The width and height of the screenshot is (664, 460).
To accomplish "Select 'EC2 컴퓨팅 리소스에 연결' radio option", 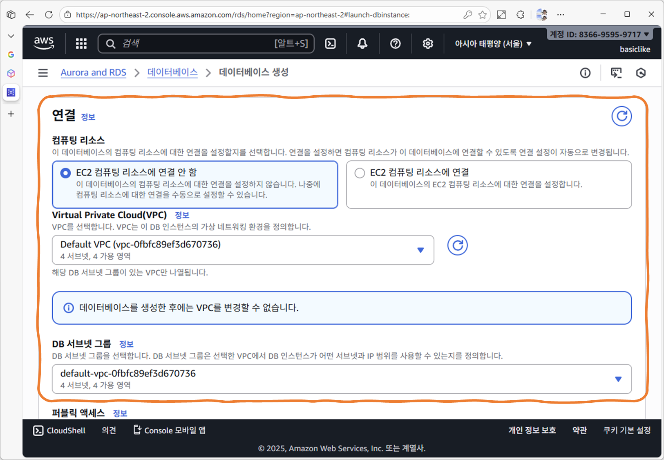I will pos(360,173).
